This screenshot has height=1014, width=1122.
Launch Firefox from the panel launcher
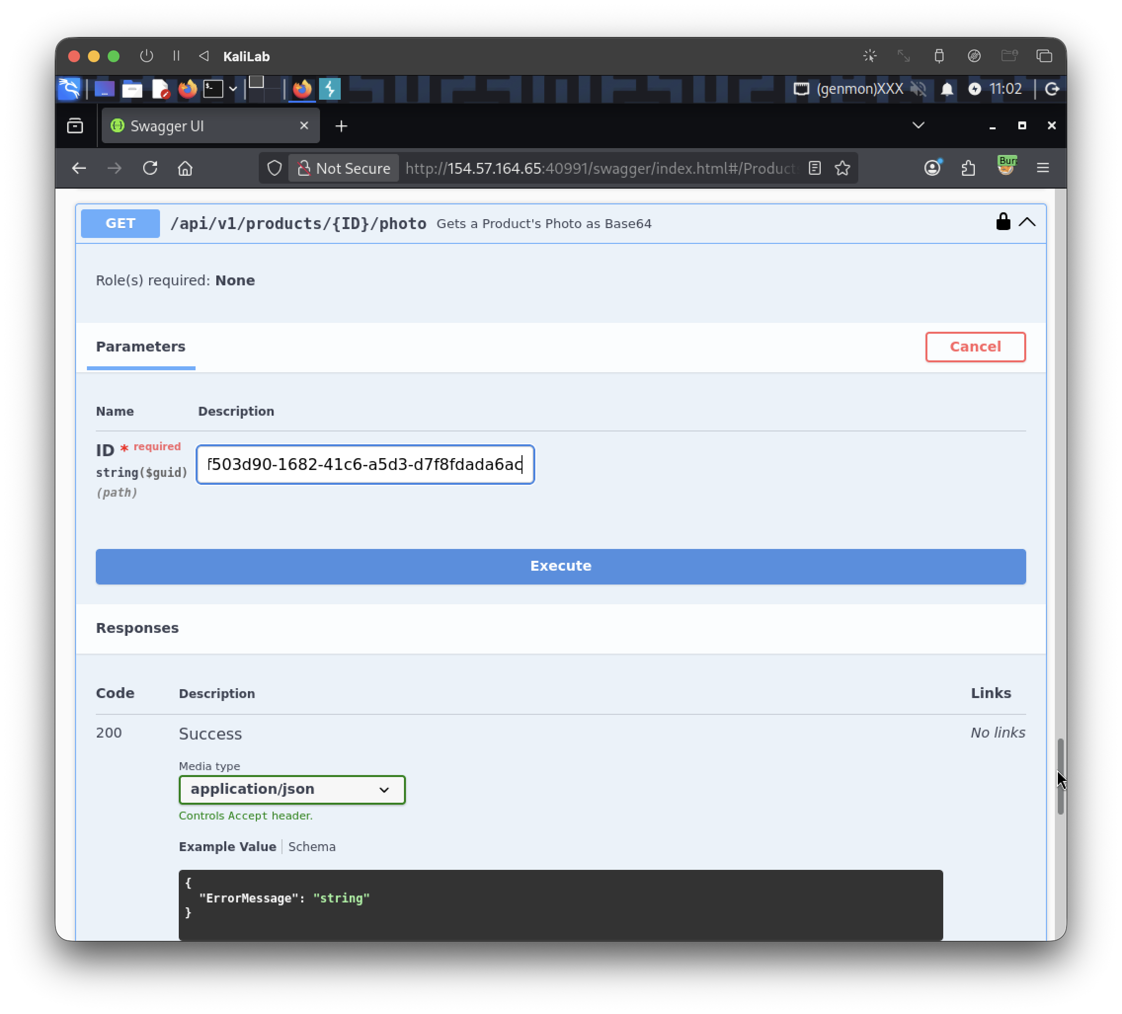click(188, 89)
